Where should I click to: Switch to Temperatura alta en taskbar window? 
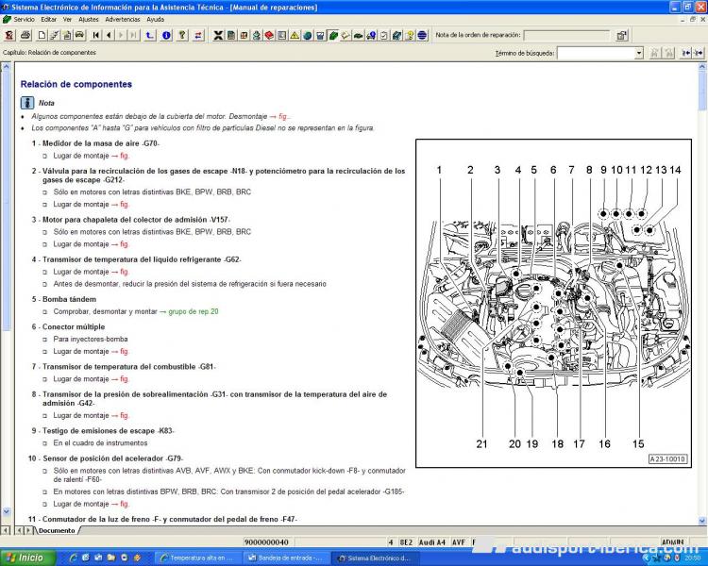[x=197, y=558]
